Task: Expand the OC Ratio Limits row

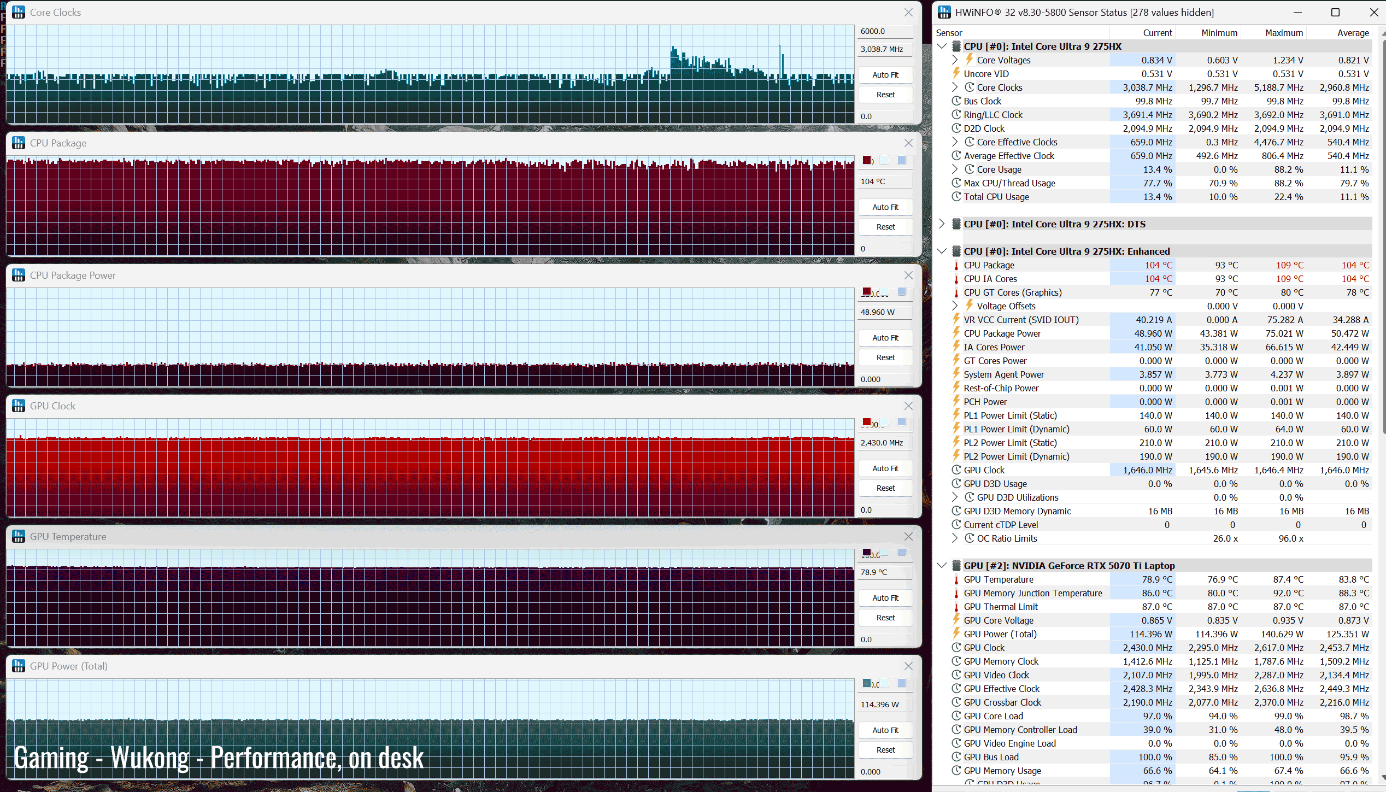Action: [955, 538]
